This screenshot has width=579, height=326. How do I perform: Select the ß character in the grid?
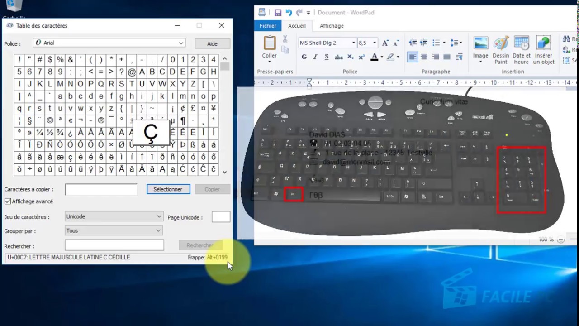point(193,145)
